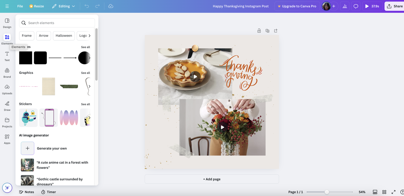Viewport: 404px width, 196px height.
Task: Add the arrow line shape
Action: point(70,58)
